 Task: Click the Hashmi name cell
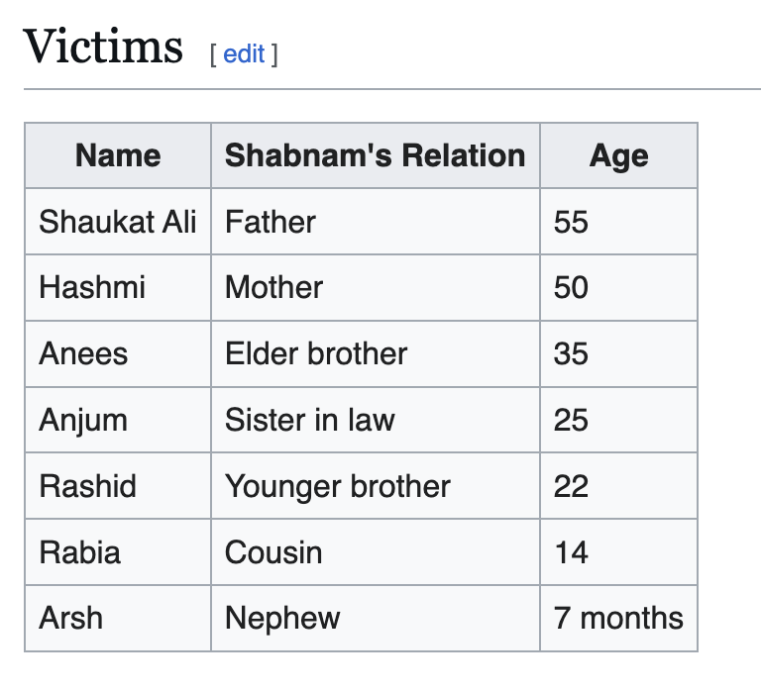tap(118, 287)
